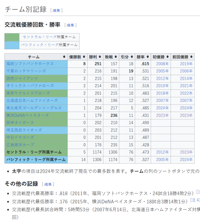Viewport: 200px width, 222px height.
Task: Open 2019年 last title of SoftBank
Action: point(186,64)
